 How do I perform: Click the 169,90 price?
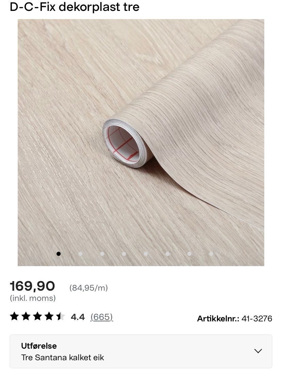[x=32, y=286]
